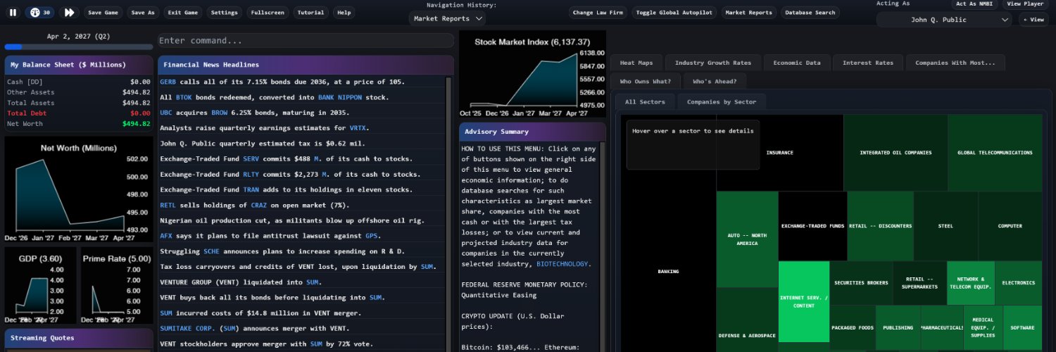Click Exit Game

183,13
